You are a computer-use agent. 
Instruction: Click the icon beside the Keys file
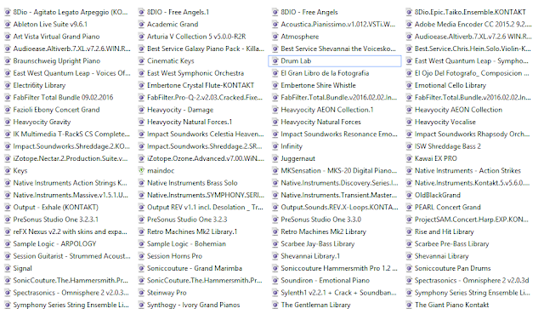click(x=8, y=170)
